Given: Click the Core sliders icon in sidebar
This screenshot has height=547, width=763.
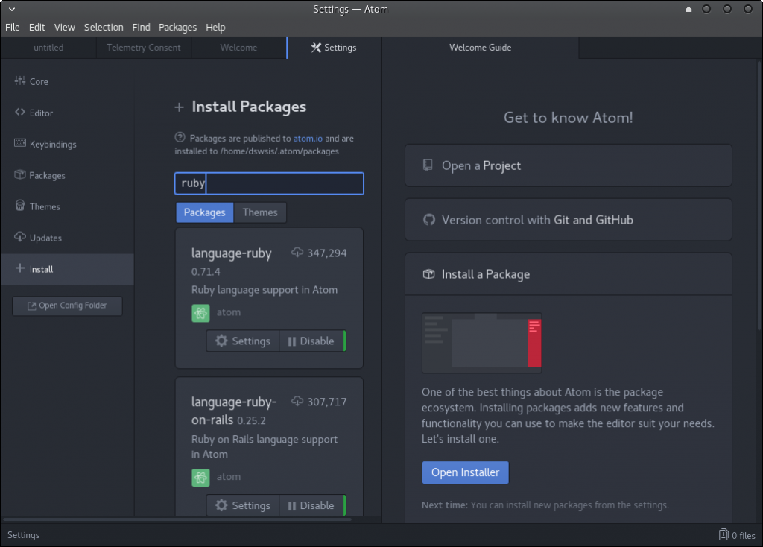Looking at the screenshot, I should 20,81.
